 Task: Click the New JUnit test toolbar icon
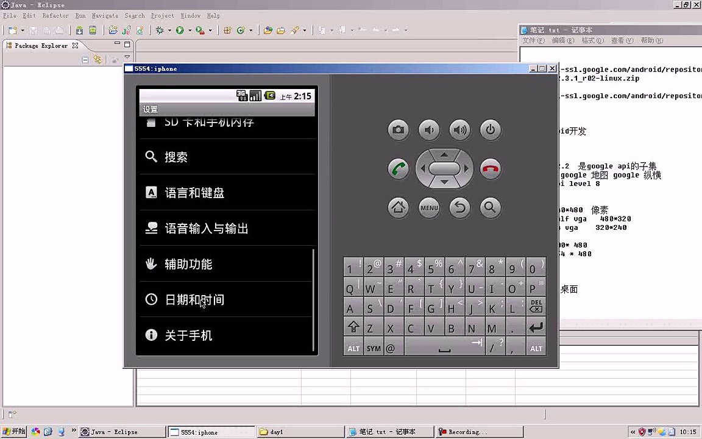[126, 30]
